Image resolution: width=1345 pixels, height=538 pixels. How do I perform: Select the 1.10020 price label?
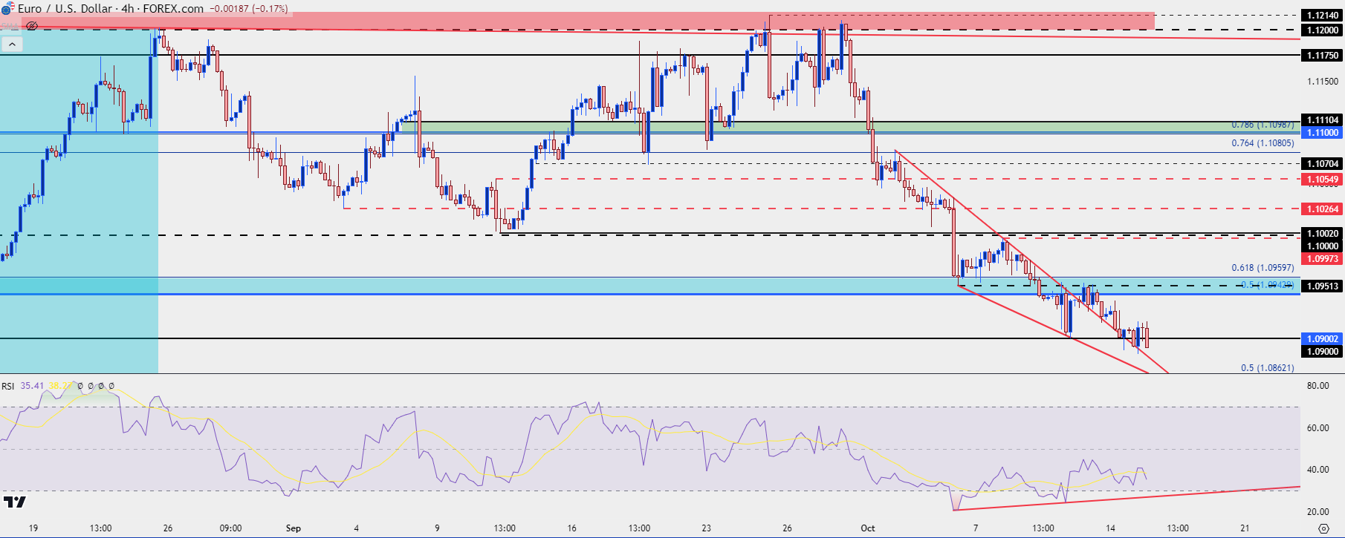[1323, 234]
